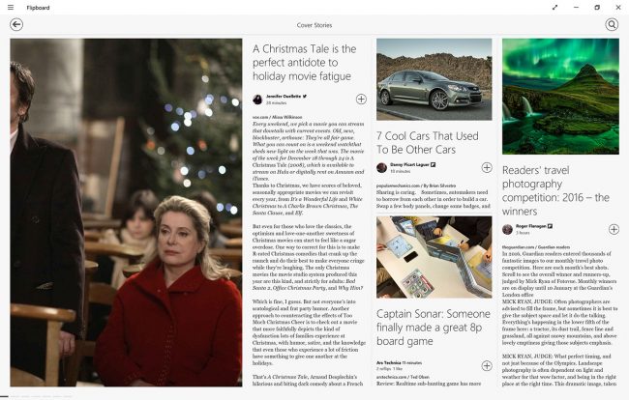
Task: Open headline 'Captain Sonar: Someone finally made a great 8p board game'
Action: 434,328
